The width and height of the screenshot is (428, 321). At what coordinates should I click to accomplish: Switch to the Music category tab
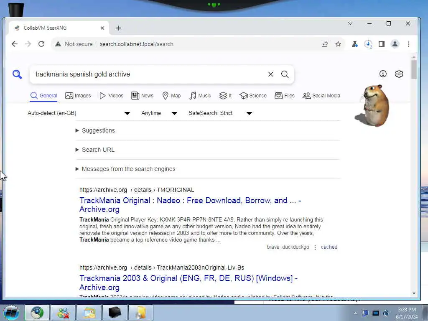pyautogui.click(x=200, y=96)
